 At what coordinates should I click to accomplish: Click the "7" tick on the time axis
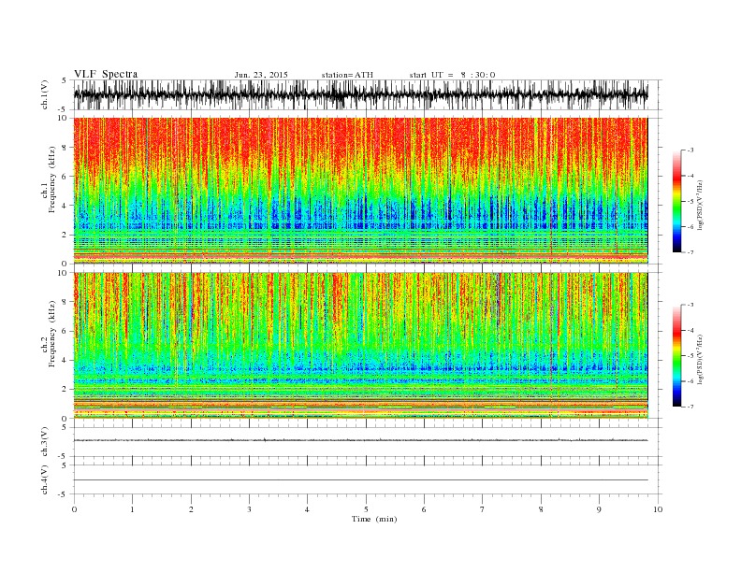point(483,509)
